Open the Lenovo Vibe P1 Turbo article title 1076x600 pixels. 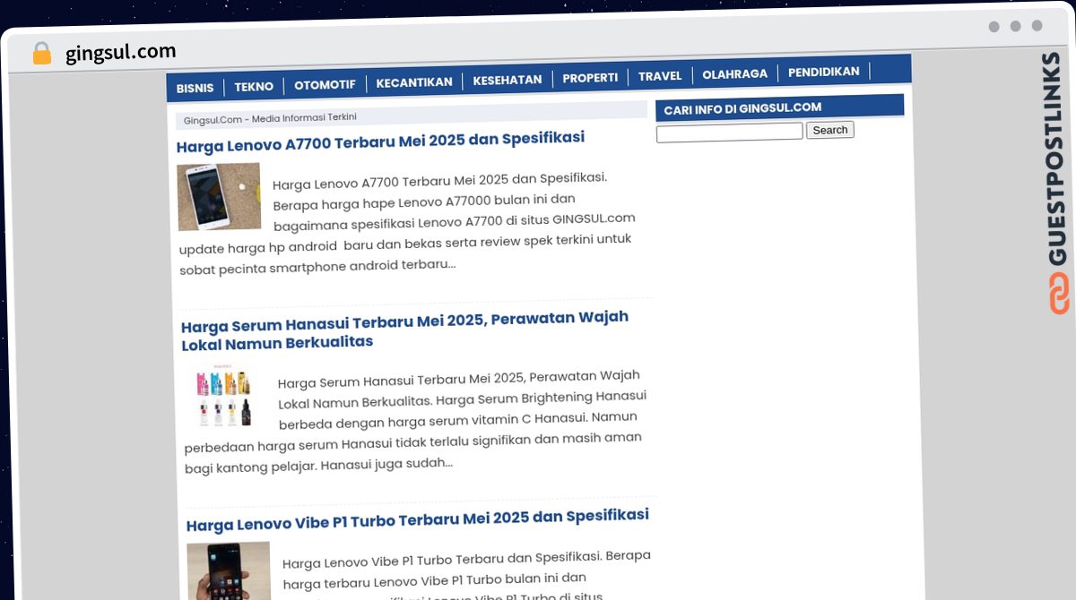tap(418, 520)
